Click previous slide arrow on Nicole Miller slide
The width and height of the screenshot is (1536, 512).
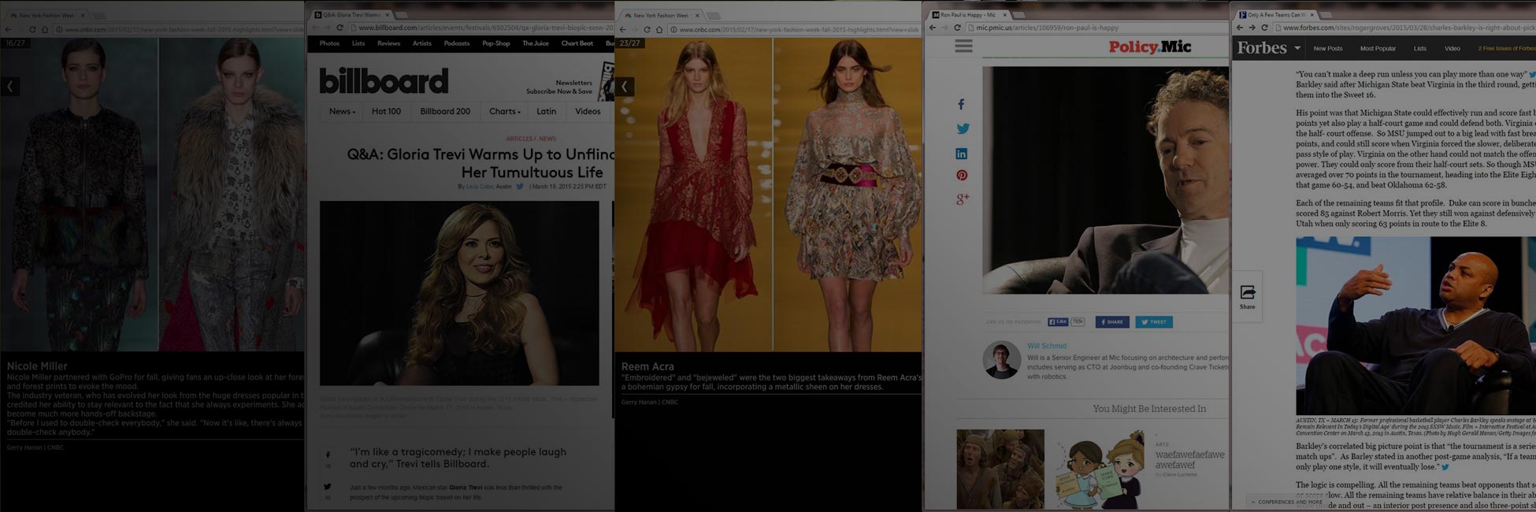point(10,87)
